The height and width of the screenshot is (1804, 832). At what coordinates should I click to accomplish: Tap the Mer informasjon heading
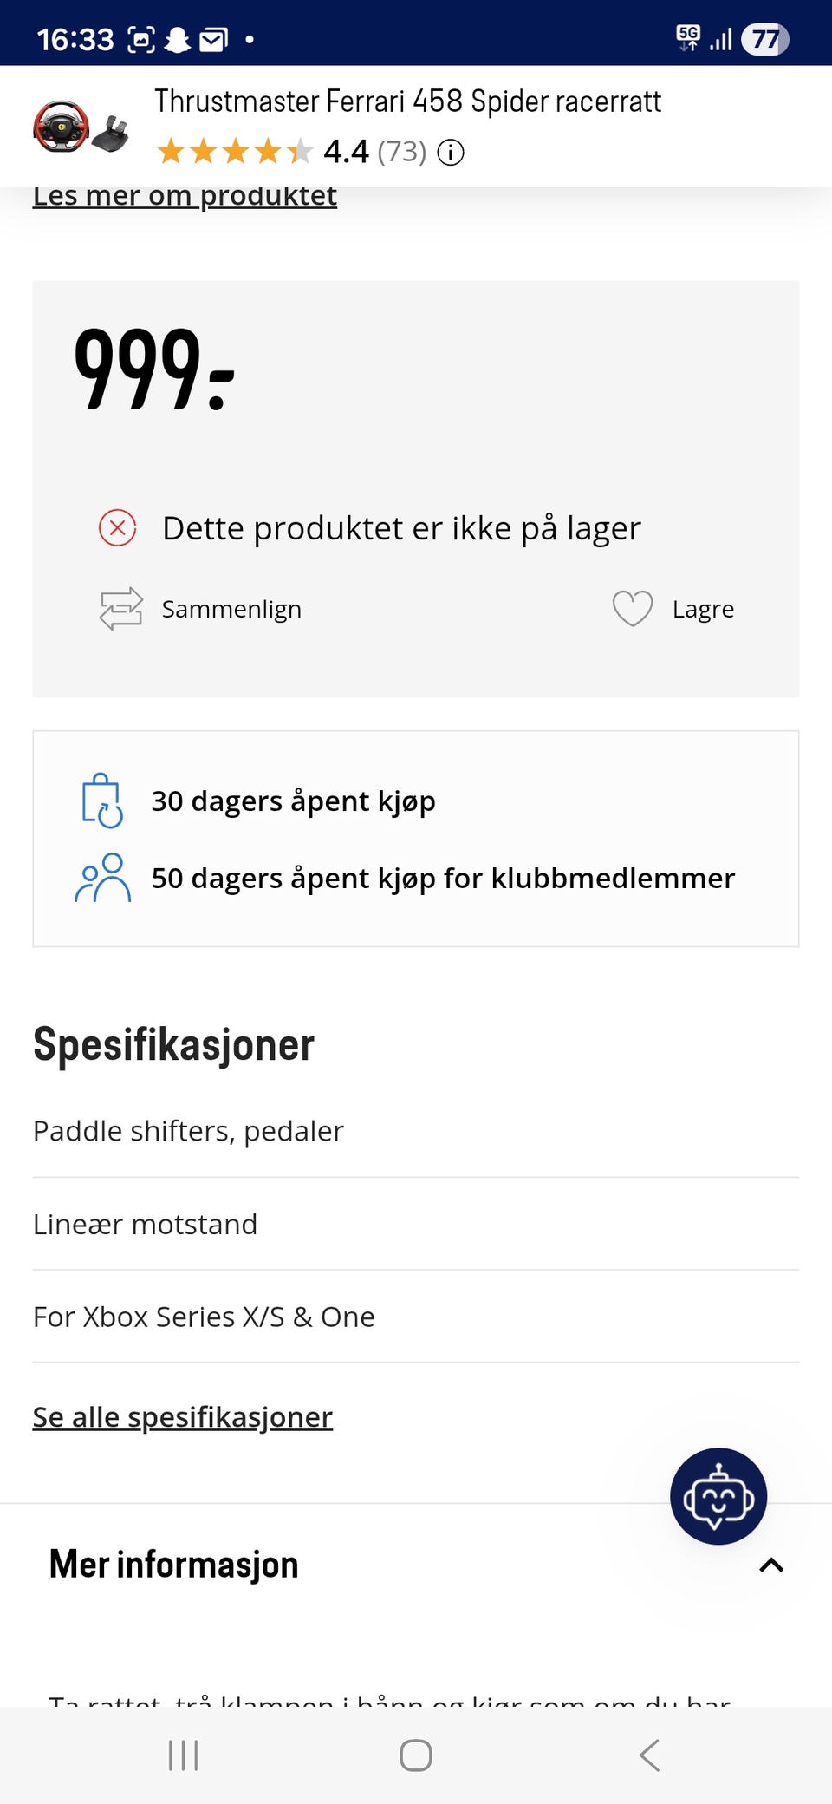(174, 1565)
